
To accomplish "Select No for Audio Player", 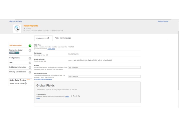I will tap(77, 96).
